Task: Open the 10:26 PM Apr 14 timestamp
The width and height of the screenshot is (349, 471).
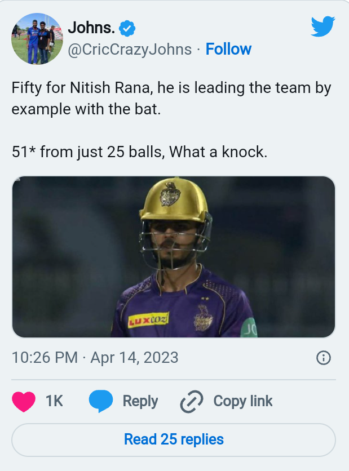Action: pyautogui.click(x=95, y=357)
